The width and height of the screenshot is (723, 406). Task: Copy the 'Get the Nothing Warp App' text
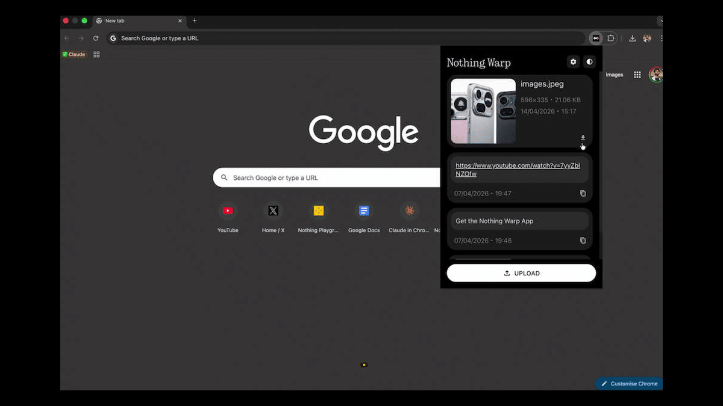pos(583,241)
